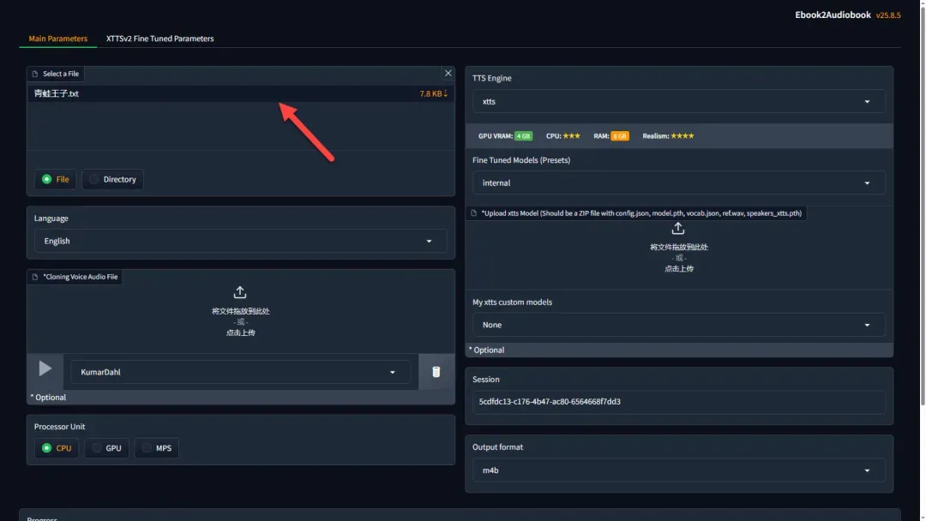
Task: Click the upload arrow icon for xtts Model
Action: [678, 228]
